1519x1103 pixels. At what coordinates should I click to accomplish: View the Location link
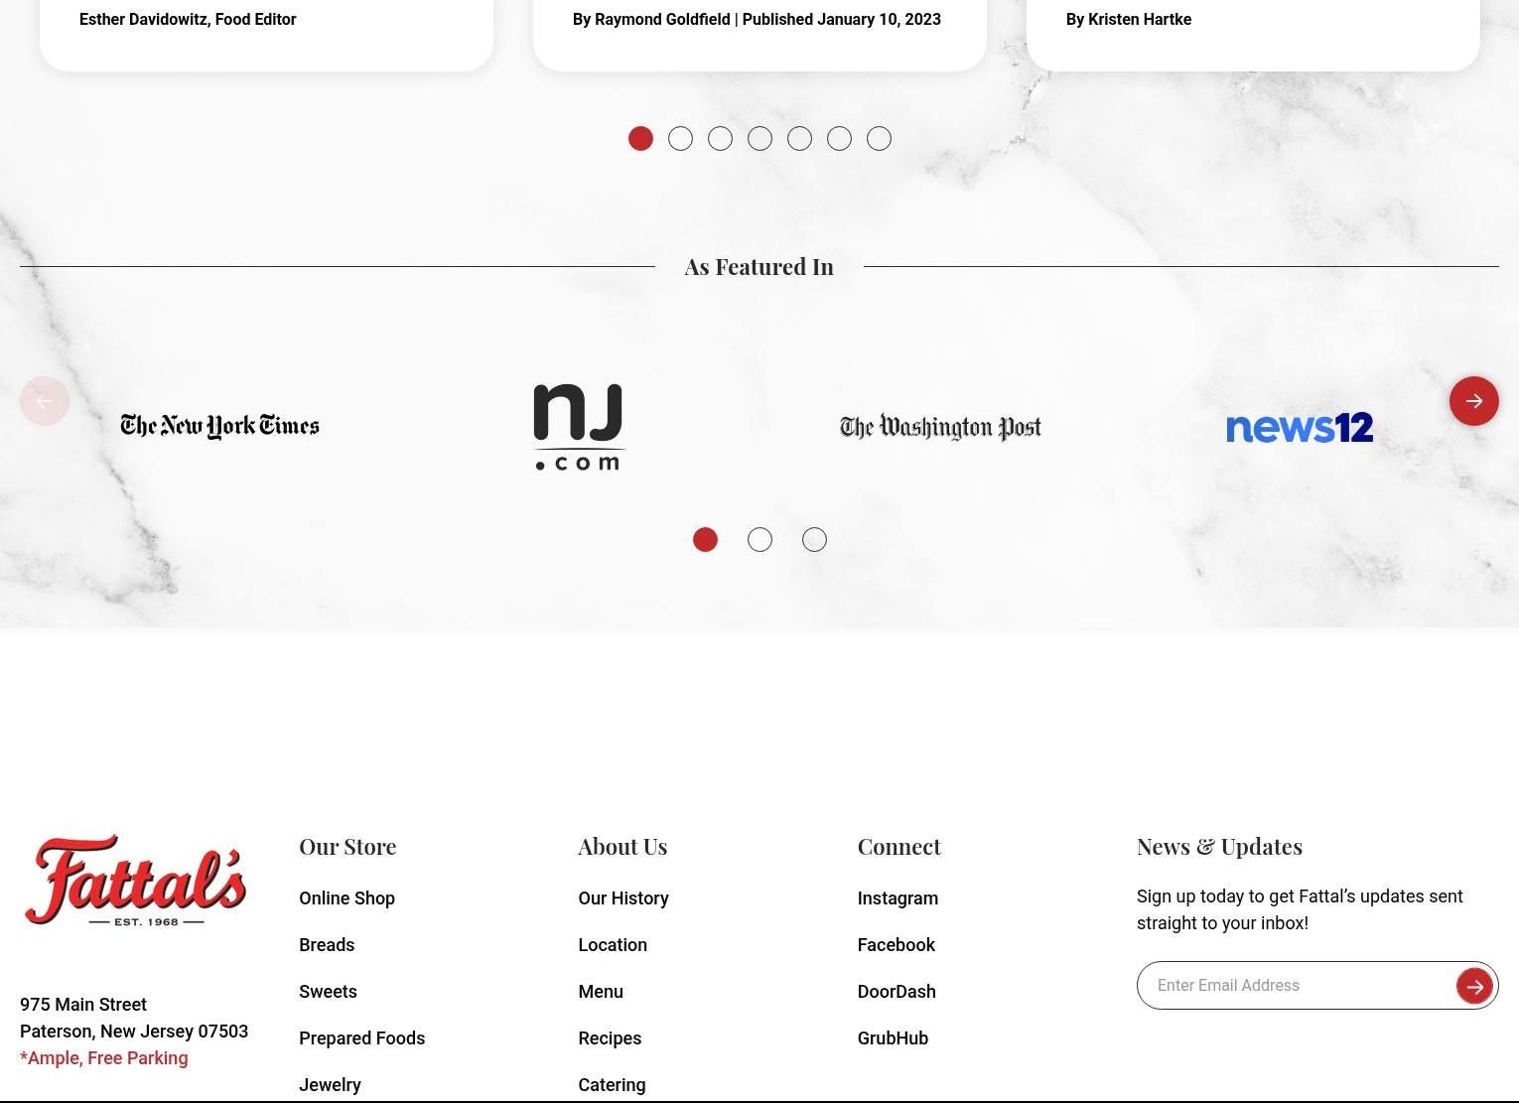[x=613, y=944]
